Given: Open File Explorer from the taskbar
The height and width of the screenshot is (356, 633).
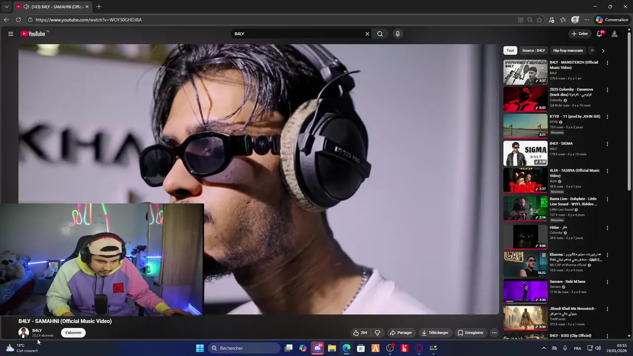Looking at the screenshot, I should 332,348.
